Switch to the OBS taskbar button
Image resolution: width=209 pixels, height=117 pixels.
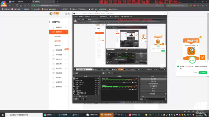tap(121, 115)
